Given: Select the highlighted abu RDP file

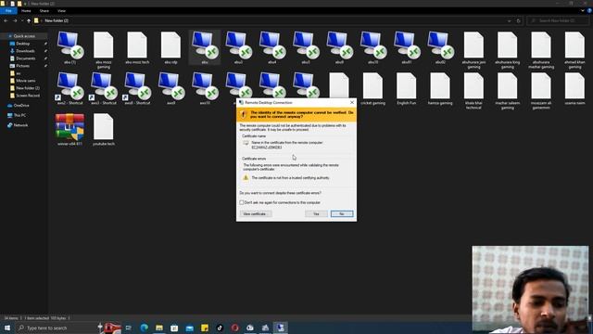Looking at the screenshot, I should [205, 47].
